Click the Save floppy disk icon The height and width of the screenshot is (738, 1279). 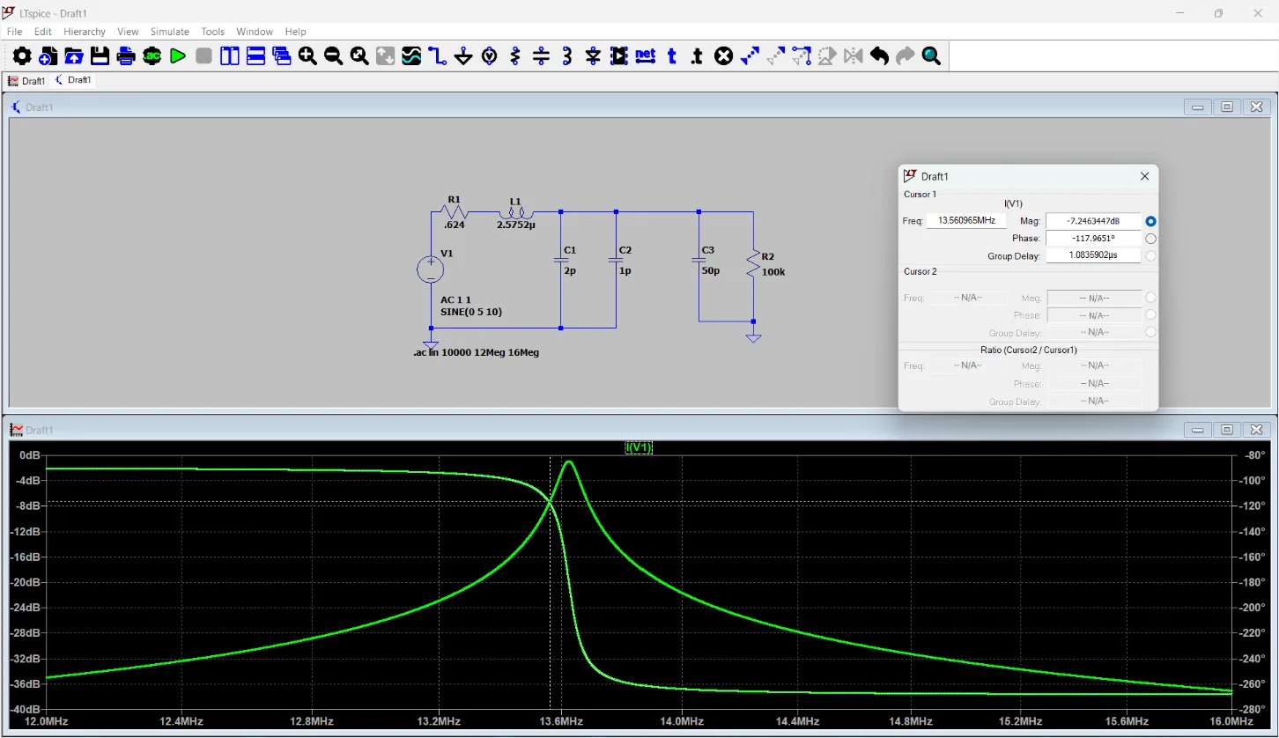[x=100, y=56]
